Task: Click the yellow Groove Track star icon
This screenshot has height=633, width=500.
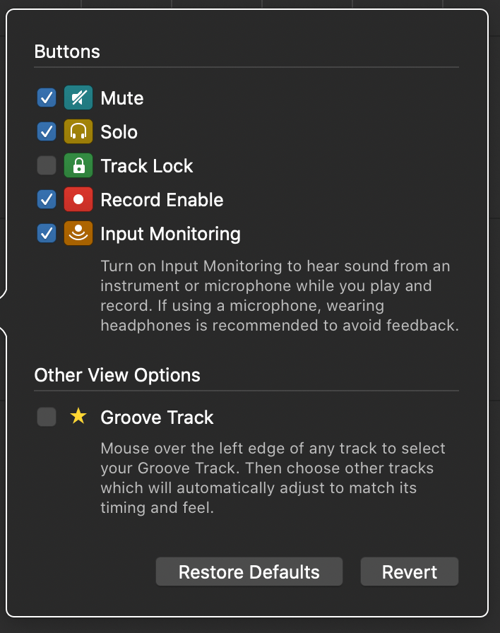Action: 78,417
